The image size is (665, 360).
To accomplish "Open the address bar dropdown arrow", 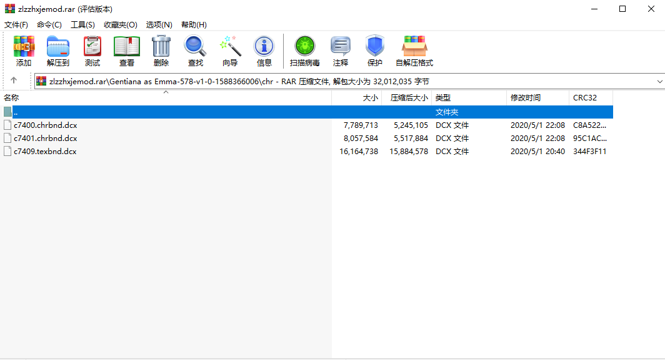I will (x=659, y=81).
